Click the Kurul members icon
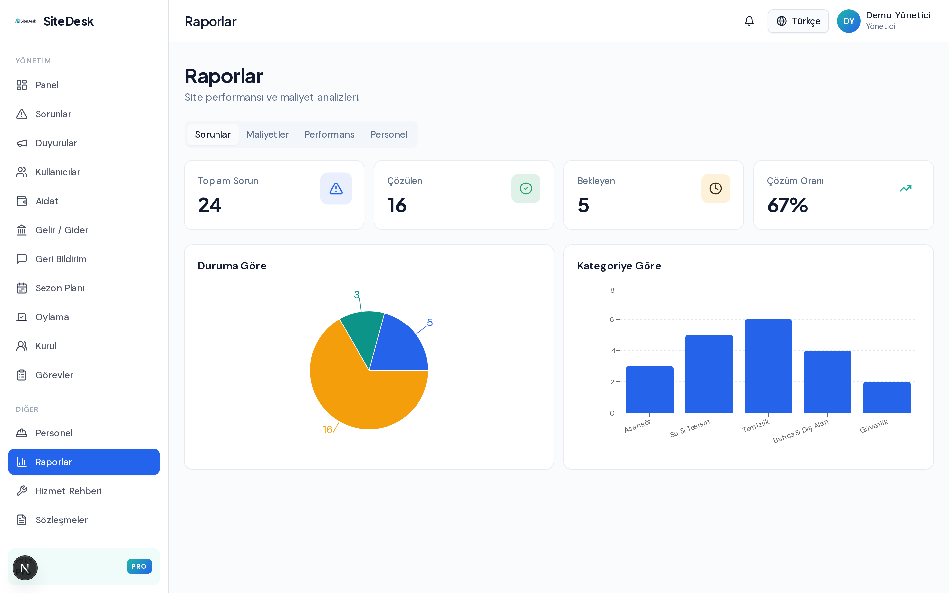 coord(21,346)
